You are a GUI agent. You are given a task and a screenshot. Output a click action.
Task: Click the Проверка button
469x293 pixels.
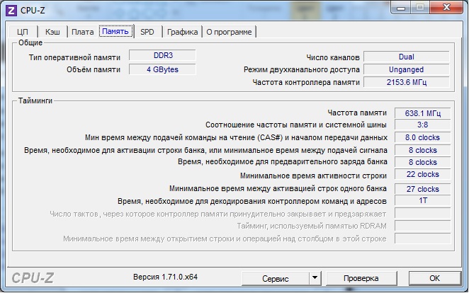pyautogui.click(x=361, y=278)
